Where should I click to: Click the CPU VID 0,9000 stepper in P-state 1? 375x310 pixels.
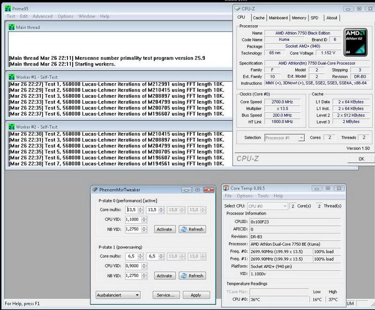144,266
